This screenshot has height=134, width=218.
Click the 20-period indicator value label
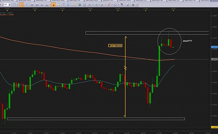point(6,13)
